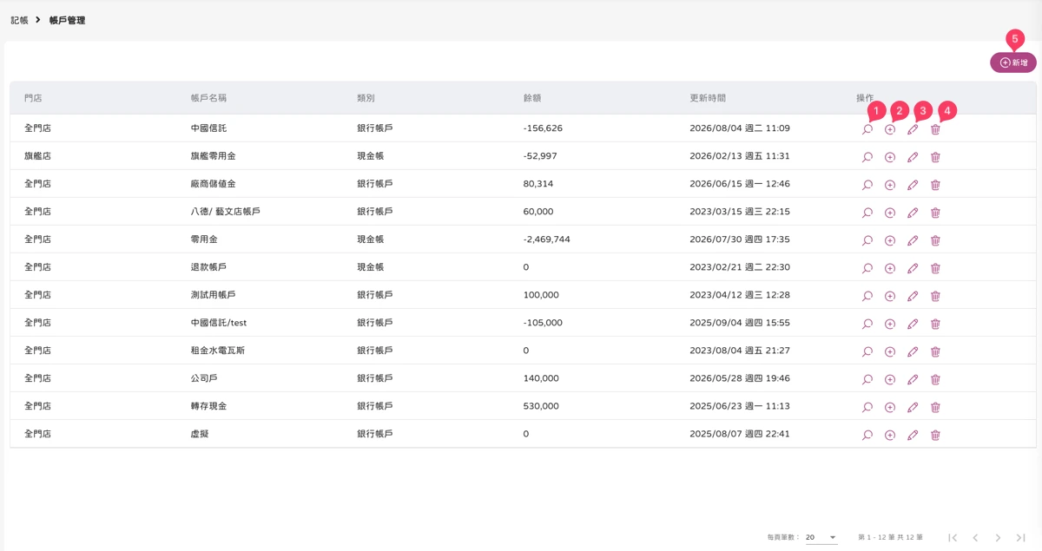View details of 中國信託/test account

coord(867,324)
